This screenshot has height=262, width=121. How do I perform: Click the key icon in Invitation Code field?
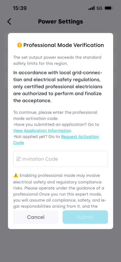pos(18,159)
